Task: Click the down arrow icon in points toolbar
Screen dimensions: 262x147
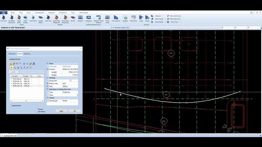Action: click(27, 64)
